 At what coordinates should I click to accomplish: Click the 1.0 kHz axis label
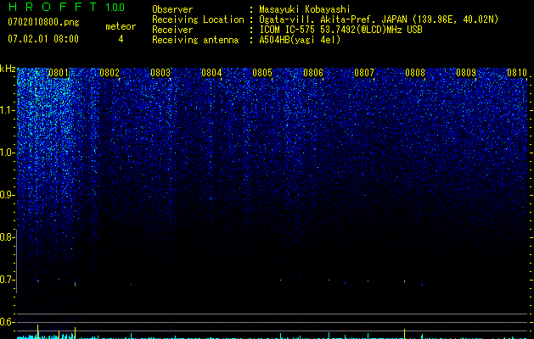tap(7, 153)
